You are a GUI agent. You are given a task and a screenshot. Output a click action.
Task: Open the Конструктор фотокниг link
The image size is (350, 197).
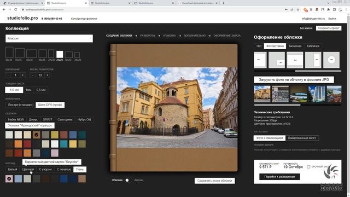pyautogui.click(x=84, y=19)
